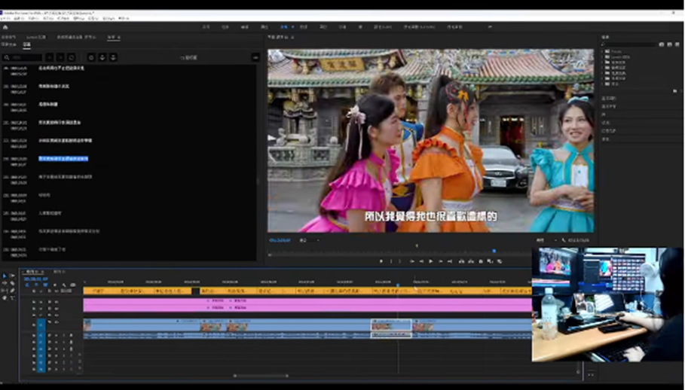
Task: Step back one frame
Action: click(x=421, y=261)
